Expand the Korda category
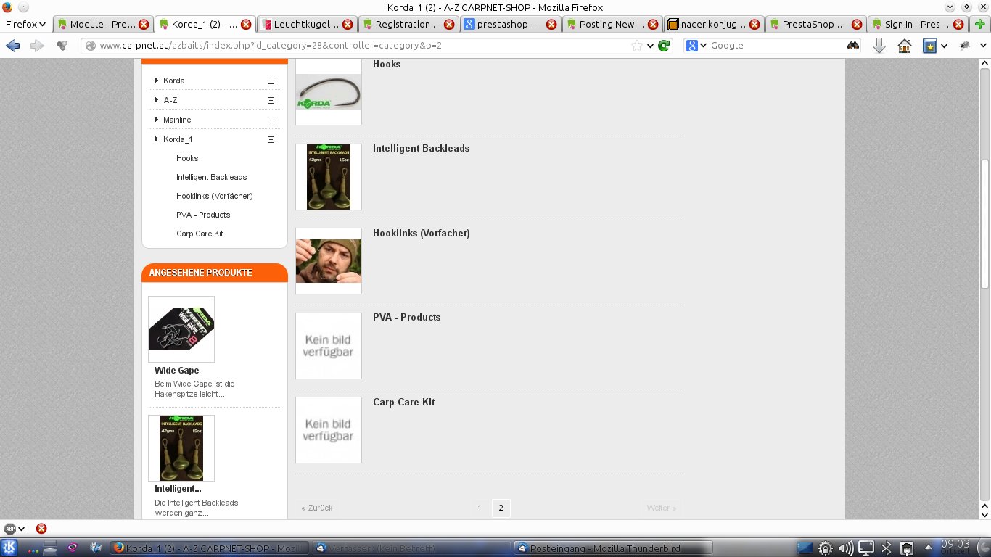The image size is (991, 557). click(271, 81)
